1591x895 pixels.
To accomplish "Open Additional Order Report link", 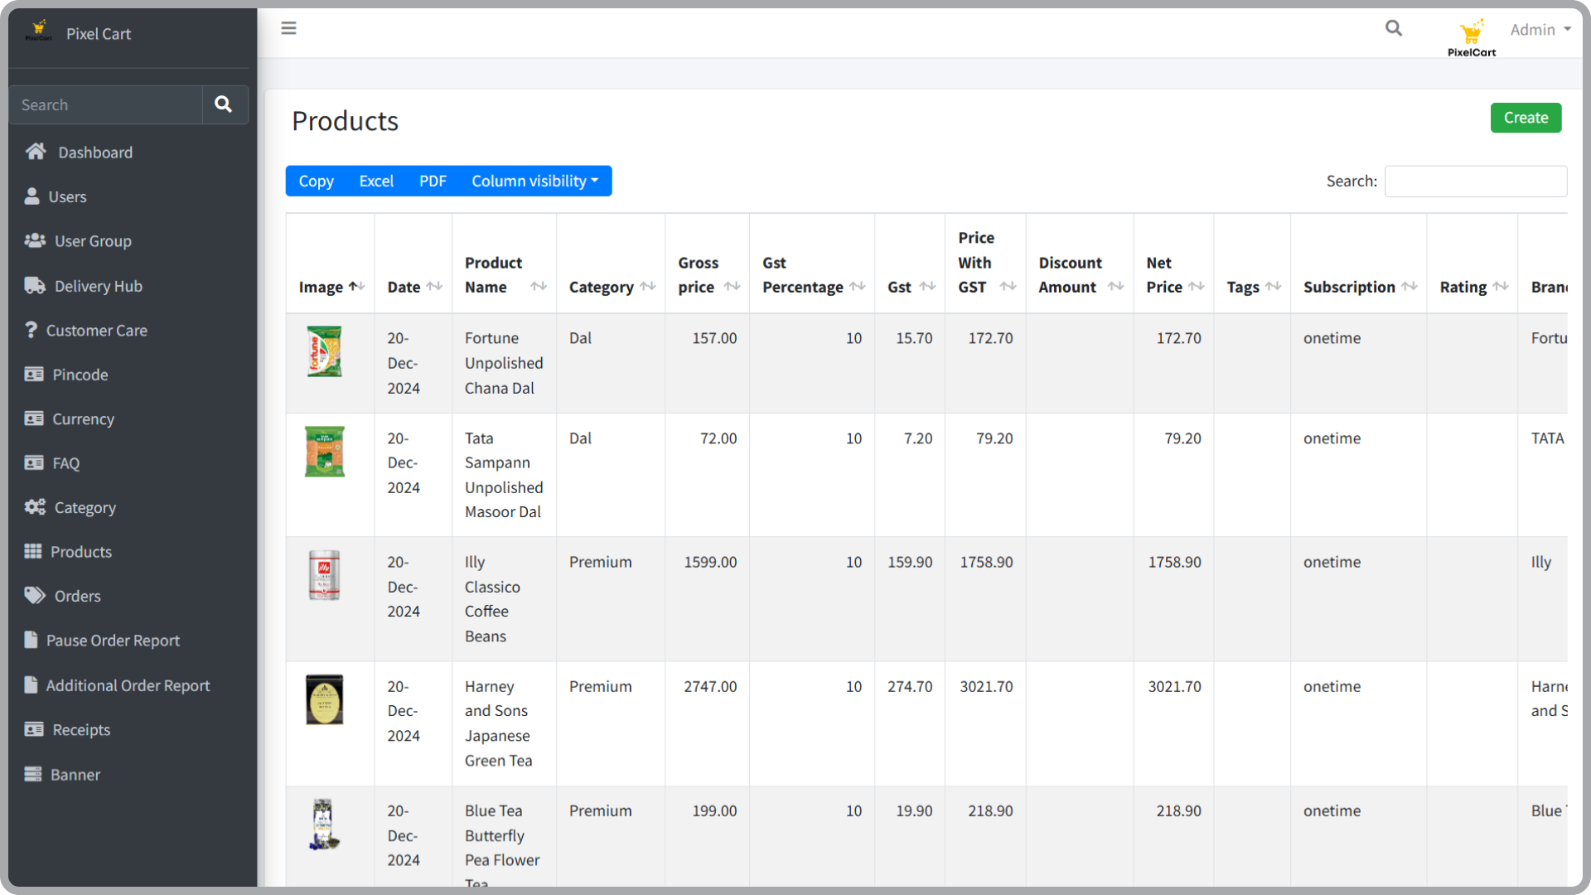I will click(128, 685).
